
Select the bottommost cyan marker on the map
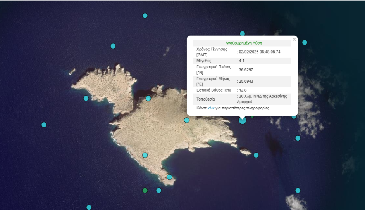[89, 207]
